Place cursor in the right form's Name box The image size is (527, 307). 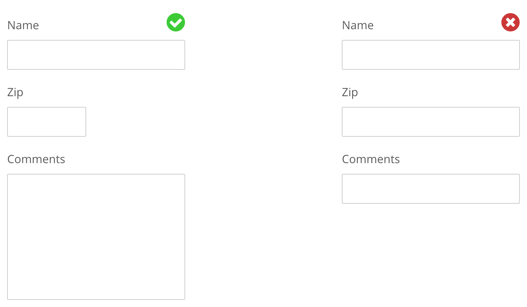[x=431, y=55]
